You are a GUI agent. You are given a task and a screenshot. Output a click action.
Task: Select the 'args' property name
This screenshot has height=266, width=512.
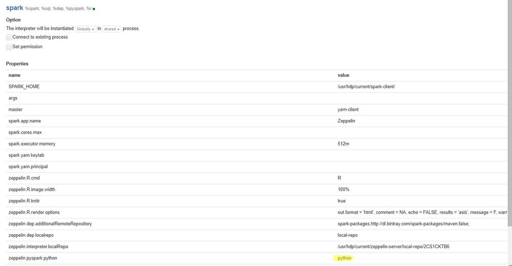pyautogui.click(x=13, y=98)
